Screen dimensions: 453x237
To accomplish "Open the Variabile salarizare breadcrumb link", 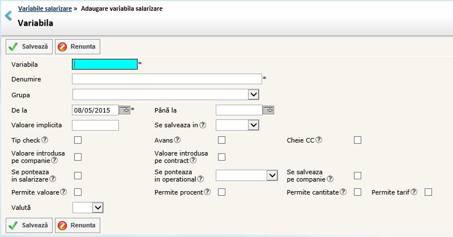I will coord(45,8).
